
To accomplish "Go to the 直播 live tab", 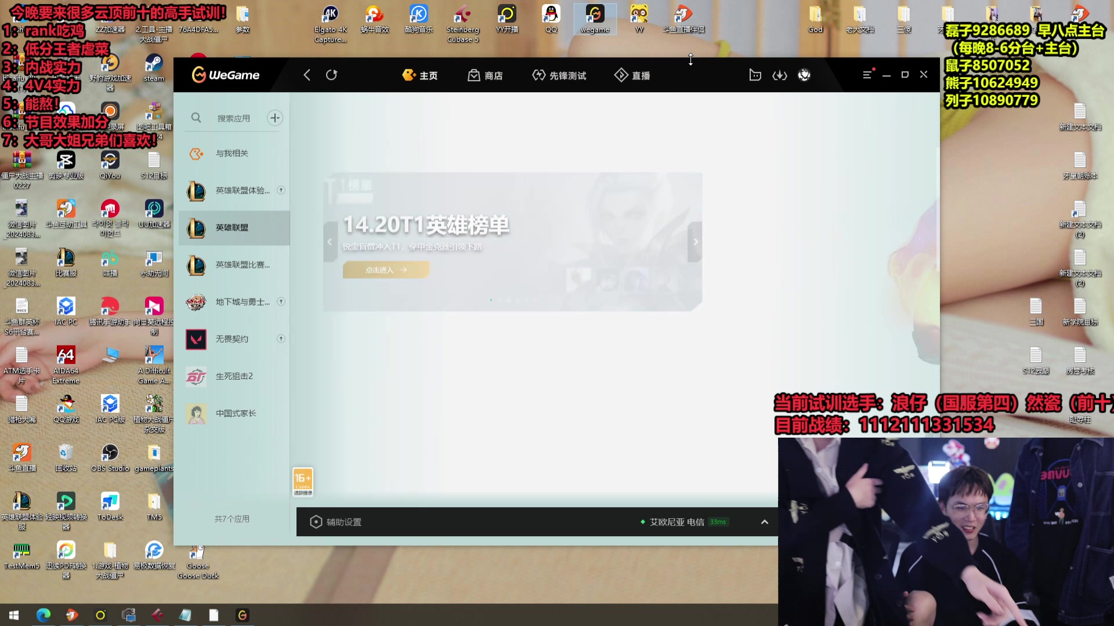I will (x=632, y=75).
